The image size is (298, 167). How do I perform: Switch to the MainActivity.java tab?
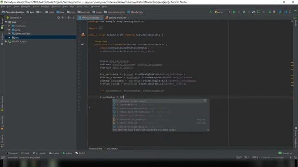90,18
